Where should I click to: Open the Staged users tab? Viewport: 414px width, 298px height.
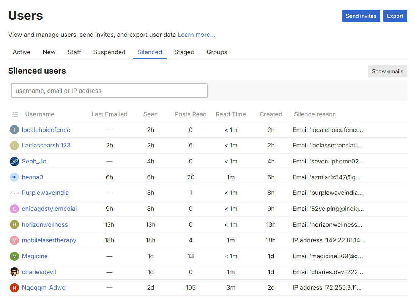pyautogui.click(x=184, y=52)
